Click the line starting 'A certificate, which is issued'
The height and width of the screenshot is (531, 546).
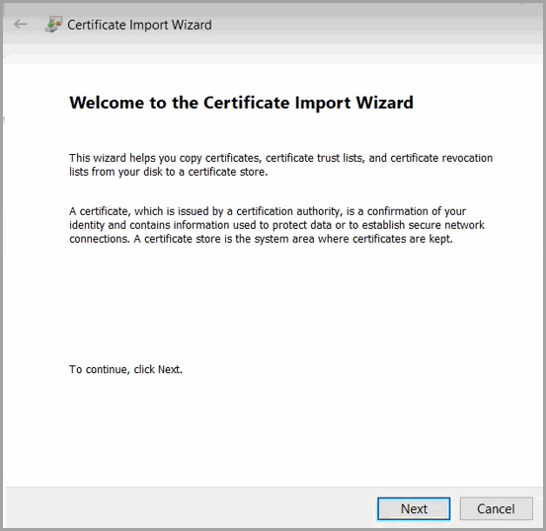coord(268,211)
